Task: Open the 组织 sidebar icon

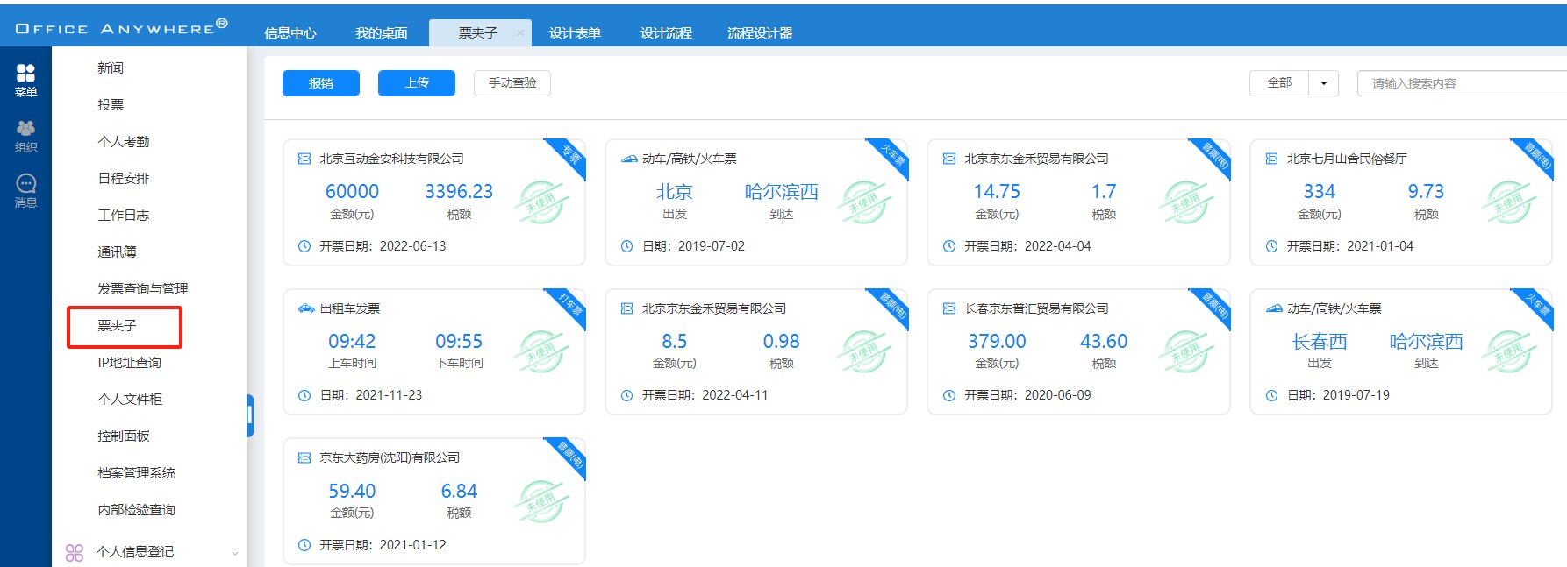Action: coord(25,136)
